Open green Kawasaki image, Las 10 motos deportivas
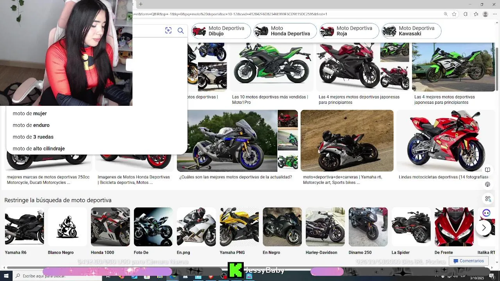The height and width of the screenshot is (281, 500). tap(271, 67)
